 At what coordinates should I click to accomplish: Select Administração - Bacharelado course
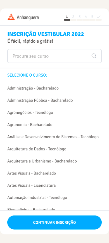coord(33,88)
